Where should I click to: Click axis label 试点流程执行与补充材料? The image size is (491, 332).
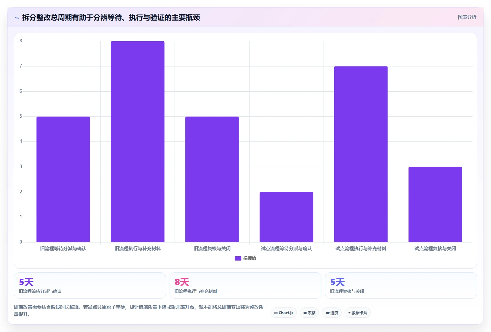pyautogui.click(x=361, y=248)
